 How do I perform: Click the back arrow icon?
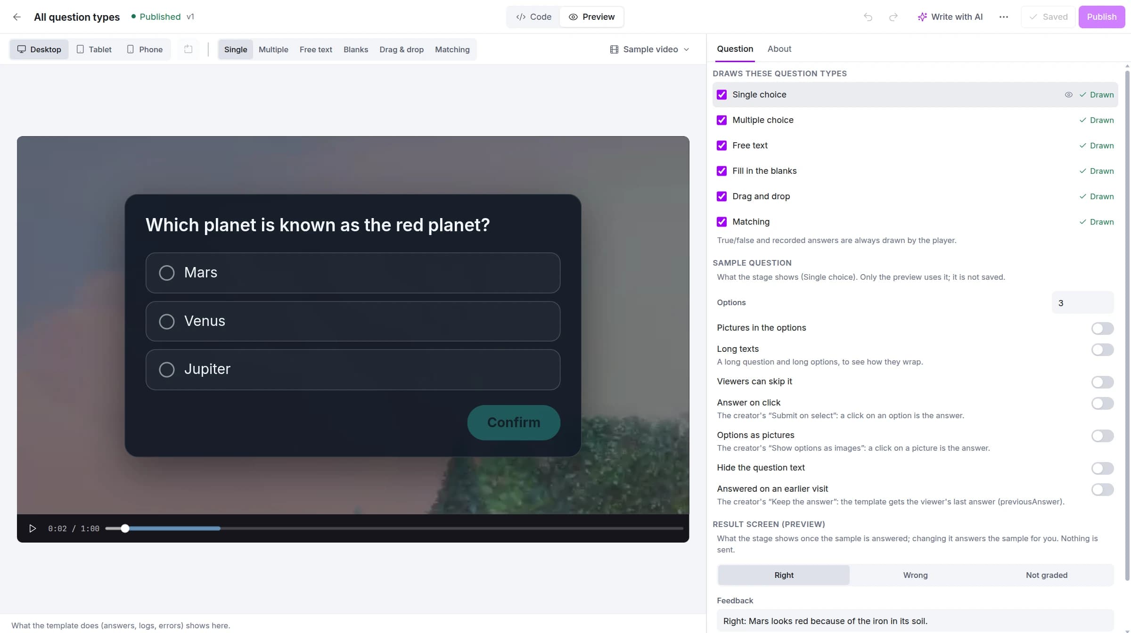pos(17,17)
